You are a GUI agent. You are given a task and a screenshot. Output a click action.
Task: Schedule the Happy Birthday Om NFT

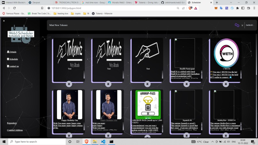tap(69, 135)
